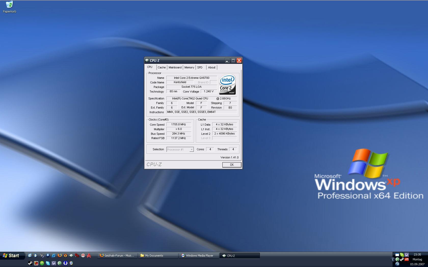Click the OK button in CPU-Z
Image resolution: width=428 pixels, height=267 pixels.
232,165
